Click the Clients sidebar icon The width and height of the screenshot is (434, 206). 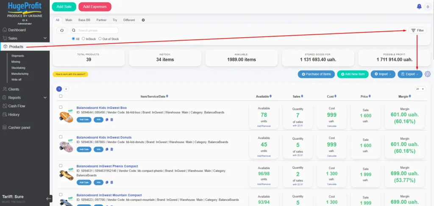[x=5, y=89]
